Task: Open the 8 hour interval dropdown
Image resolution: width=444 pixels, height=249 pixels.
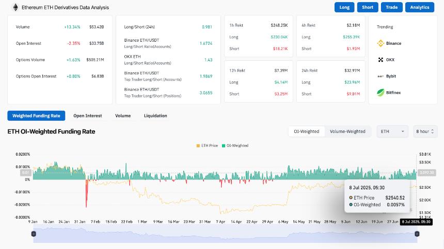Action: [425, 131]
